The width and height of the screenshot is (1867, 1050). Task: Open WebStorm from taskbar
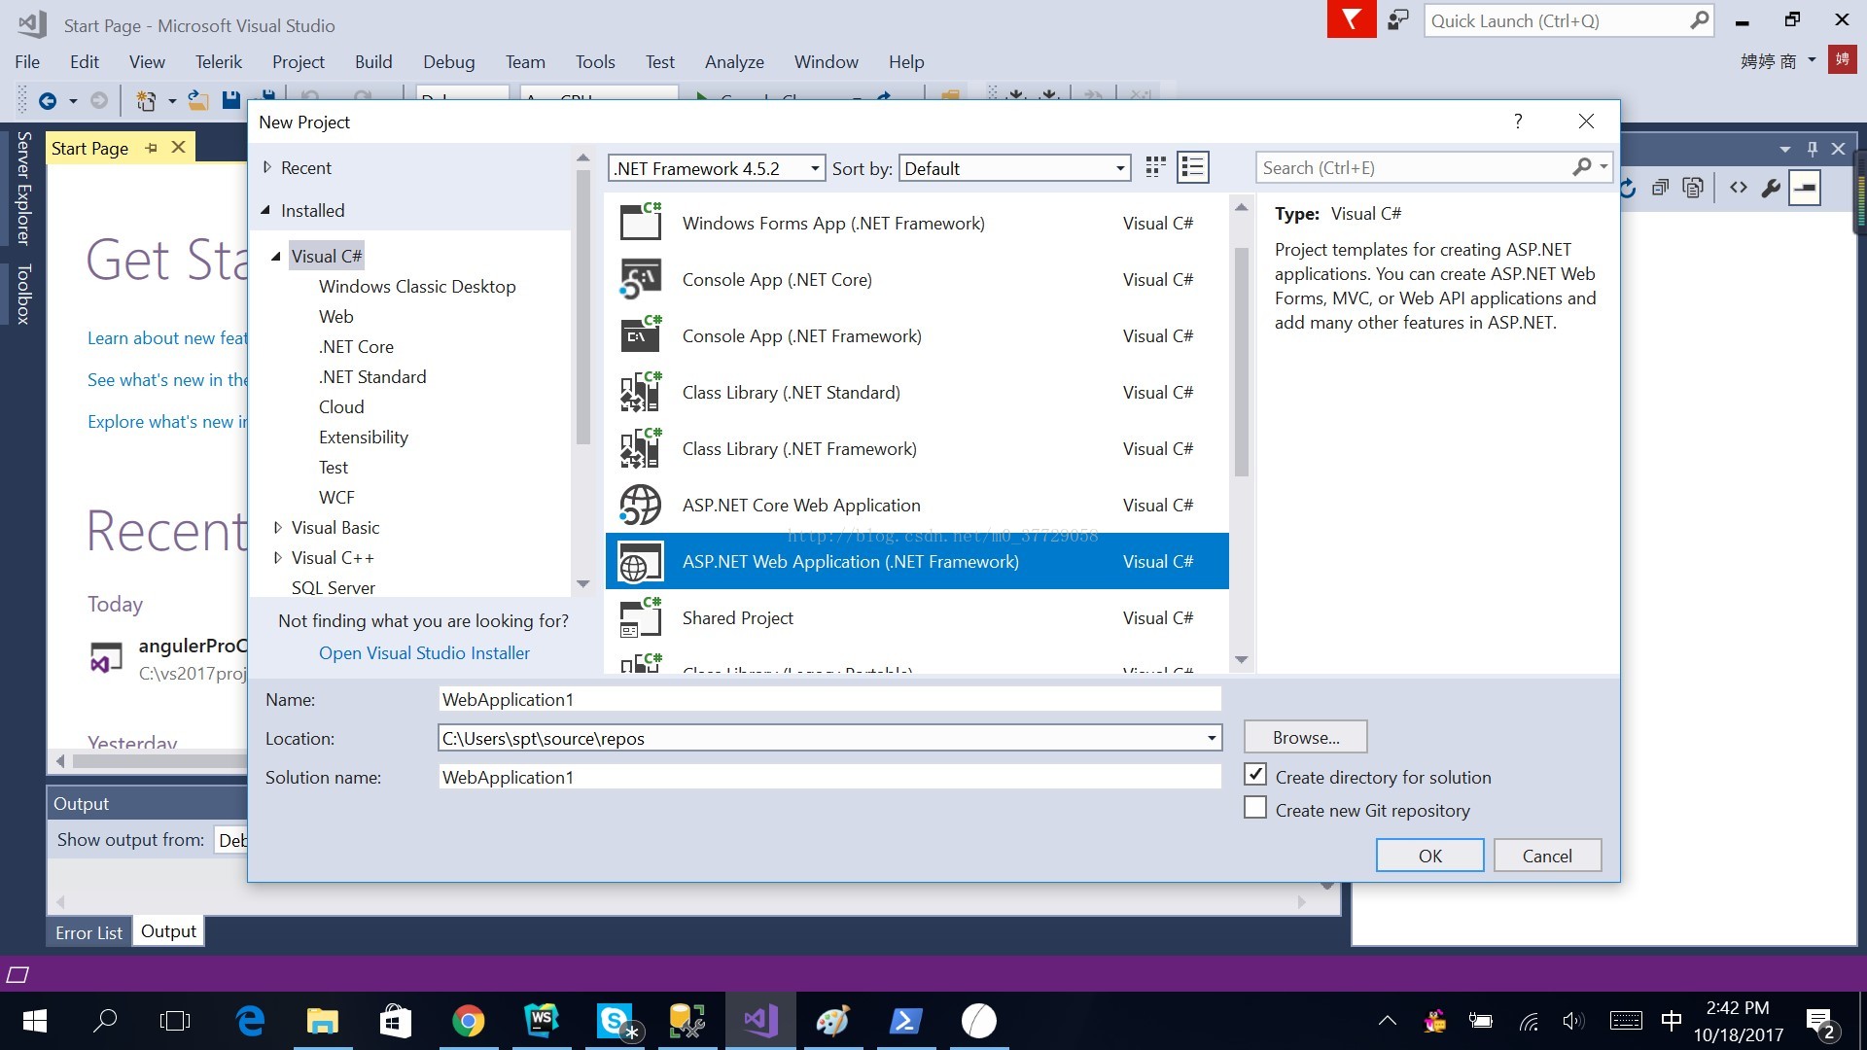click(542, 1021)
